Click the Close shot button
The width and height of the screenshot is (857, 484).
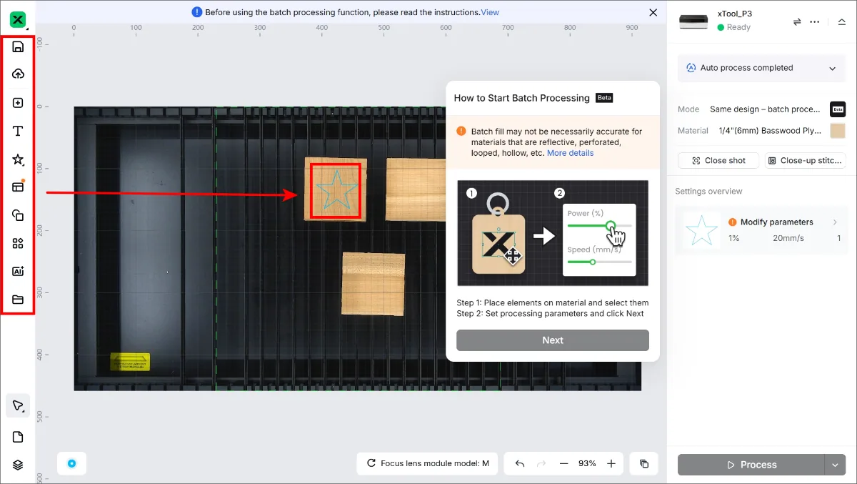click(x=718, y=161)
